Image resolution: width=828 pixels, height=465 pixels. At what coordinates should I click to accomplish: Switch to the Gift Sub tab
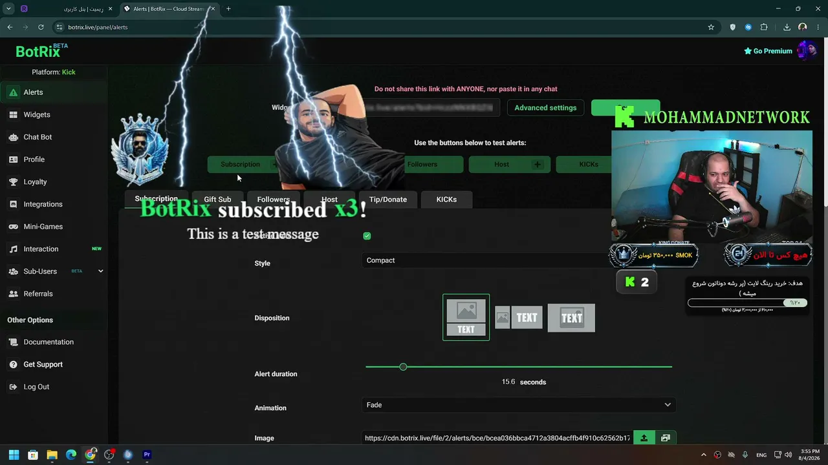pos(217,200)
